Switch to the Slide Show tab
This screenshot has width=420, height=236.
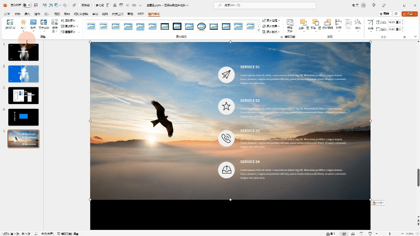click(x=81, y=14)
